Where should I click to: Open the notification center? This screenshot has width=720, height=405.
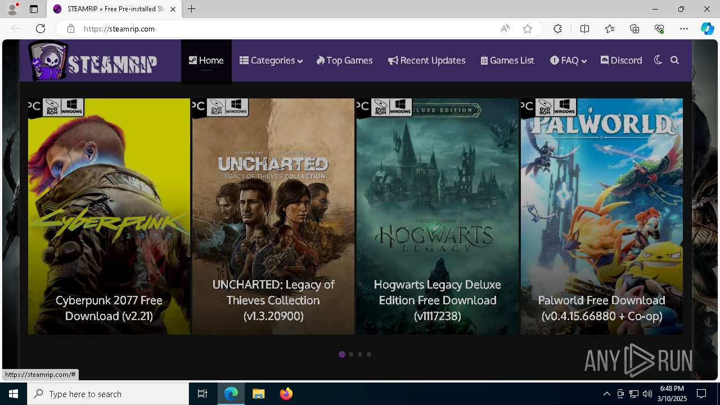tap(701, 394)
